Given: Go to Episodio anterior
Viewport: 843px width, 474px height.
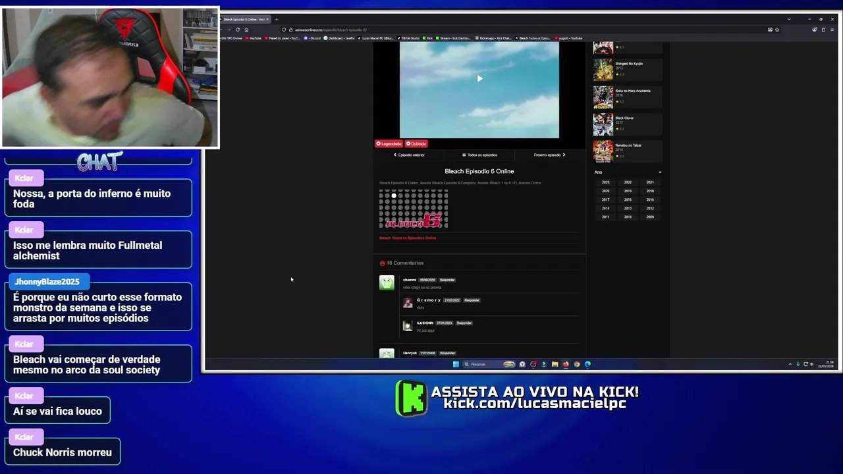Looking at the screenshot, I should coord(409,155).
